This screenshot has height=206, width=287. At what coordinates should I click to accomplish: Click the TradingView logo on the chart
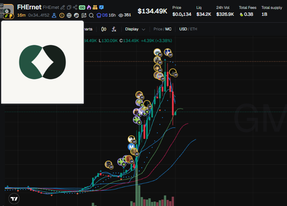pos(14,199)
